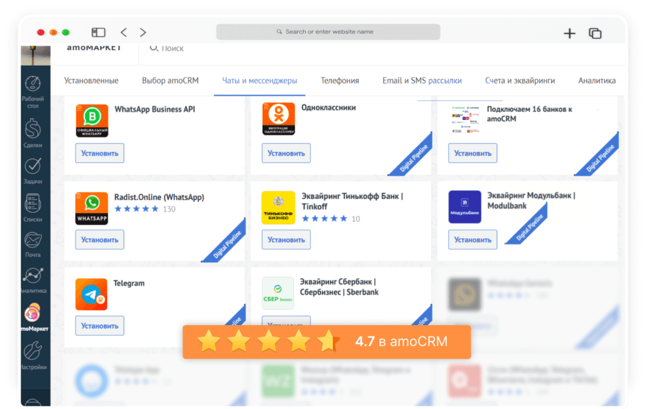Switch to the Установленные tab
The image size is (646, 409).
[91, 81]
